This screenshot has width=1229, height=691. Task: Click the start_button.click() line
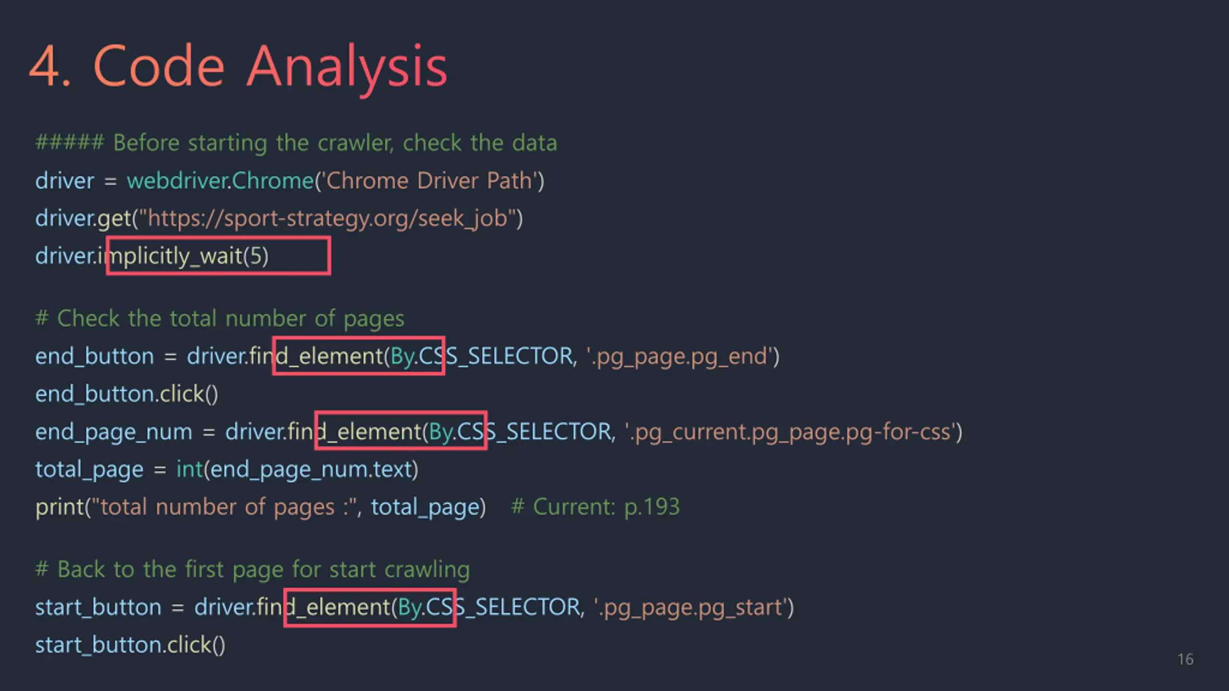(130, 645)
